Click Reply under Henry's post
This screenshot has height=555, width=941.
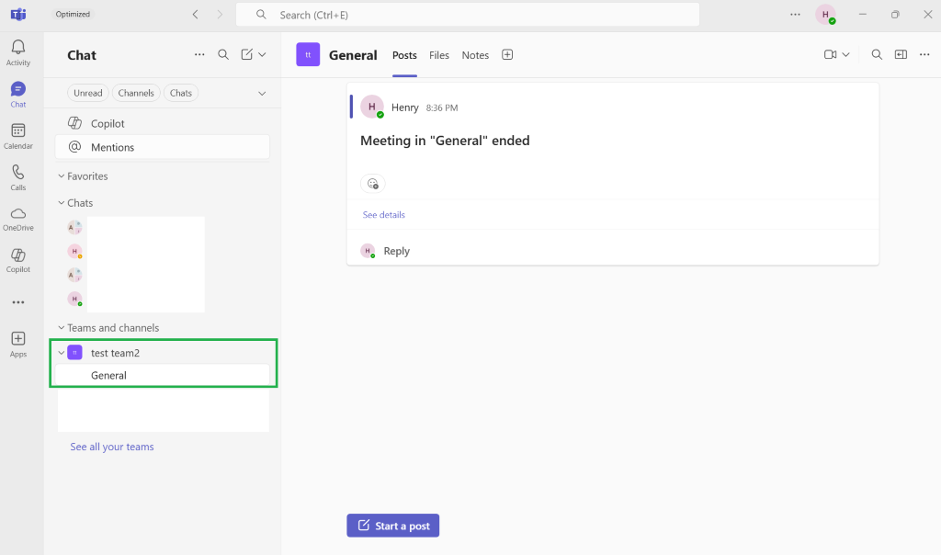(397, 251)
